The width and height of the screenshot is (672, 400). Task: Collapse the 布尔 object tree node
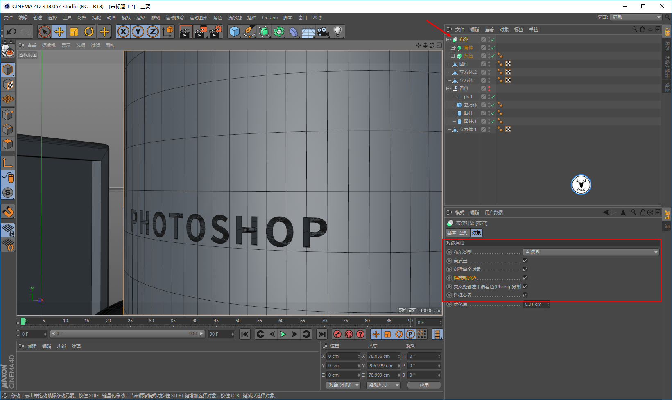(448, 39)
